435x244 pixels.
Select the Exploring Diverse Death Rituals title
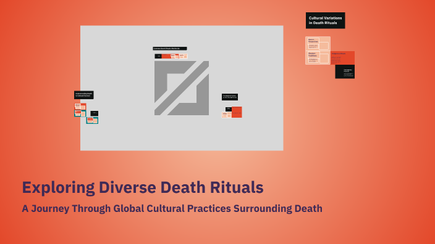tap(143, 187)
